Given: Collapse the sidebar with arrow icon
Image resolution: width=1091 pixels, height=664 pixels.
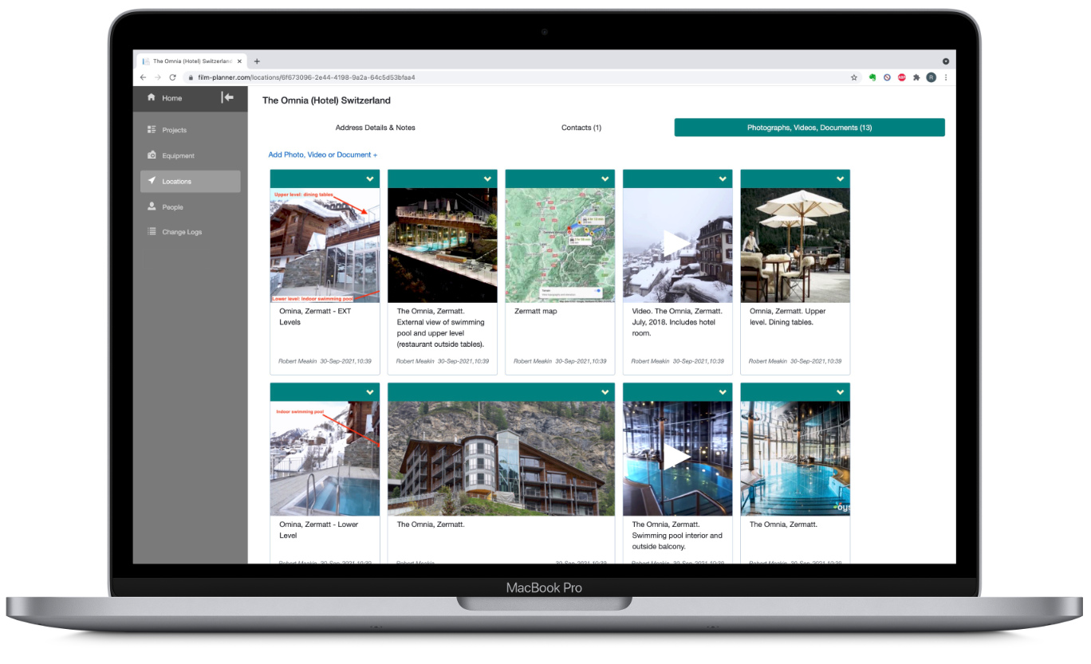Looking at the screenshot, I should [227, 97].
